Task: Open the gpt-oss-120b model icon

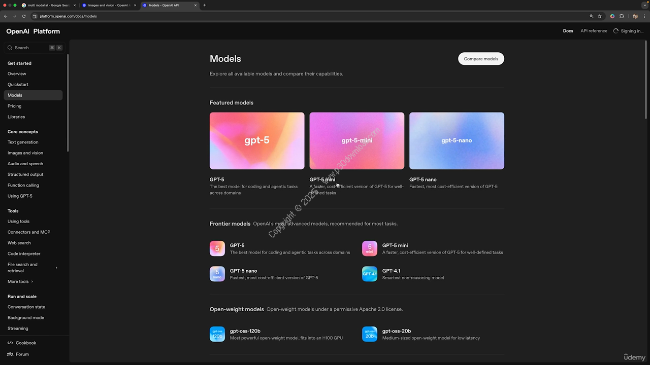Action: (217, 334)
